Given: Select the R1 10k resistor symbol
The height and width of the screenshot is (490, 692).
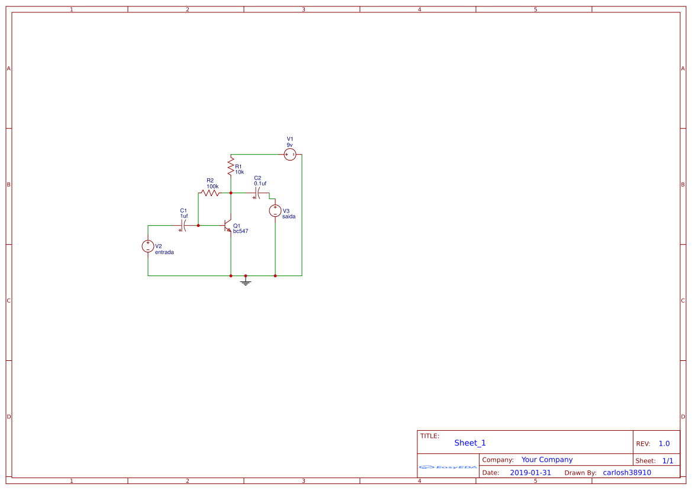Looking at the screenshot, I should [x=230, y=167].
